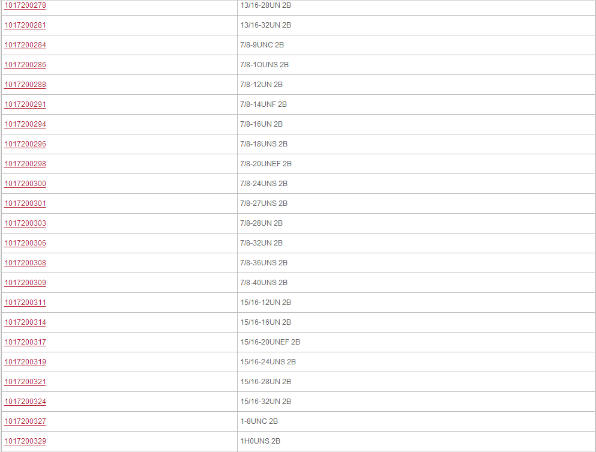The height and width of the screenshot is (452, 596).
Task: Open link 1017200301 for 7/8-27UNS
Action: pos(25,203)
